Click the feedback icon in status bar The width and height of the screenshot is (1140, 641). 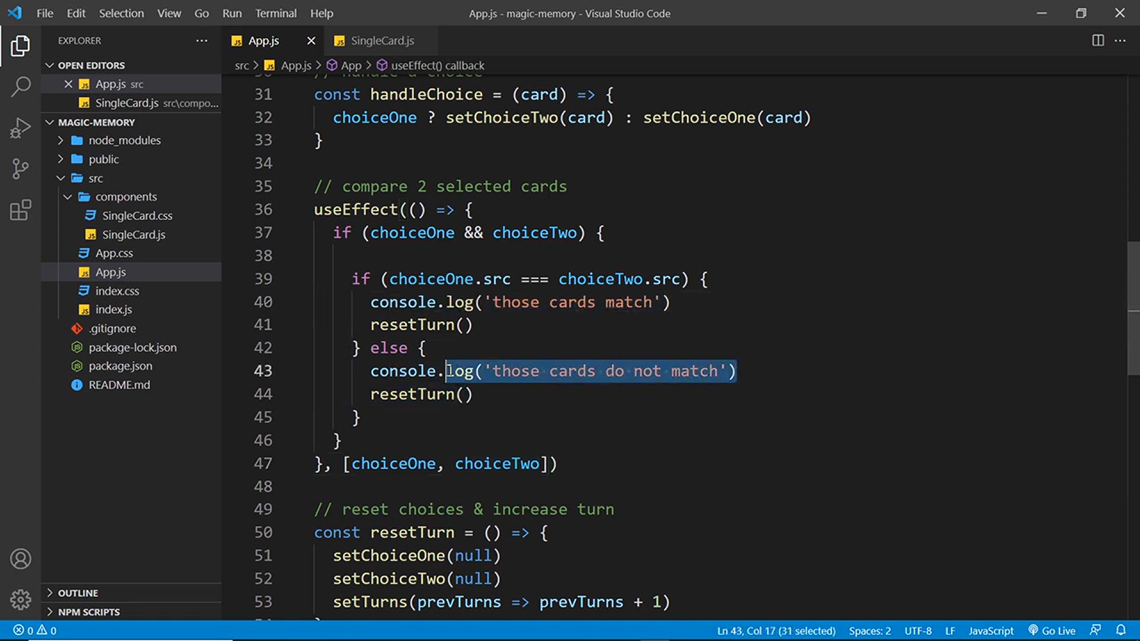(1095, 630)
